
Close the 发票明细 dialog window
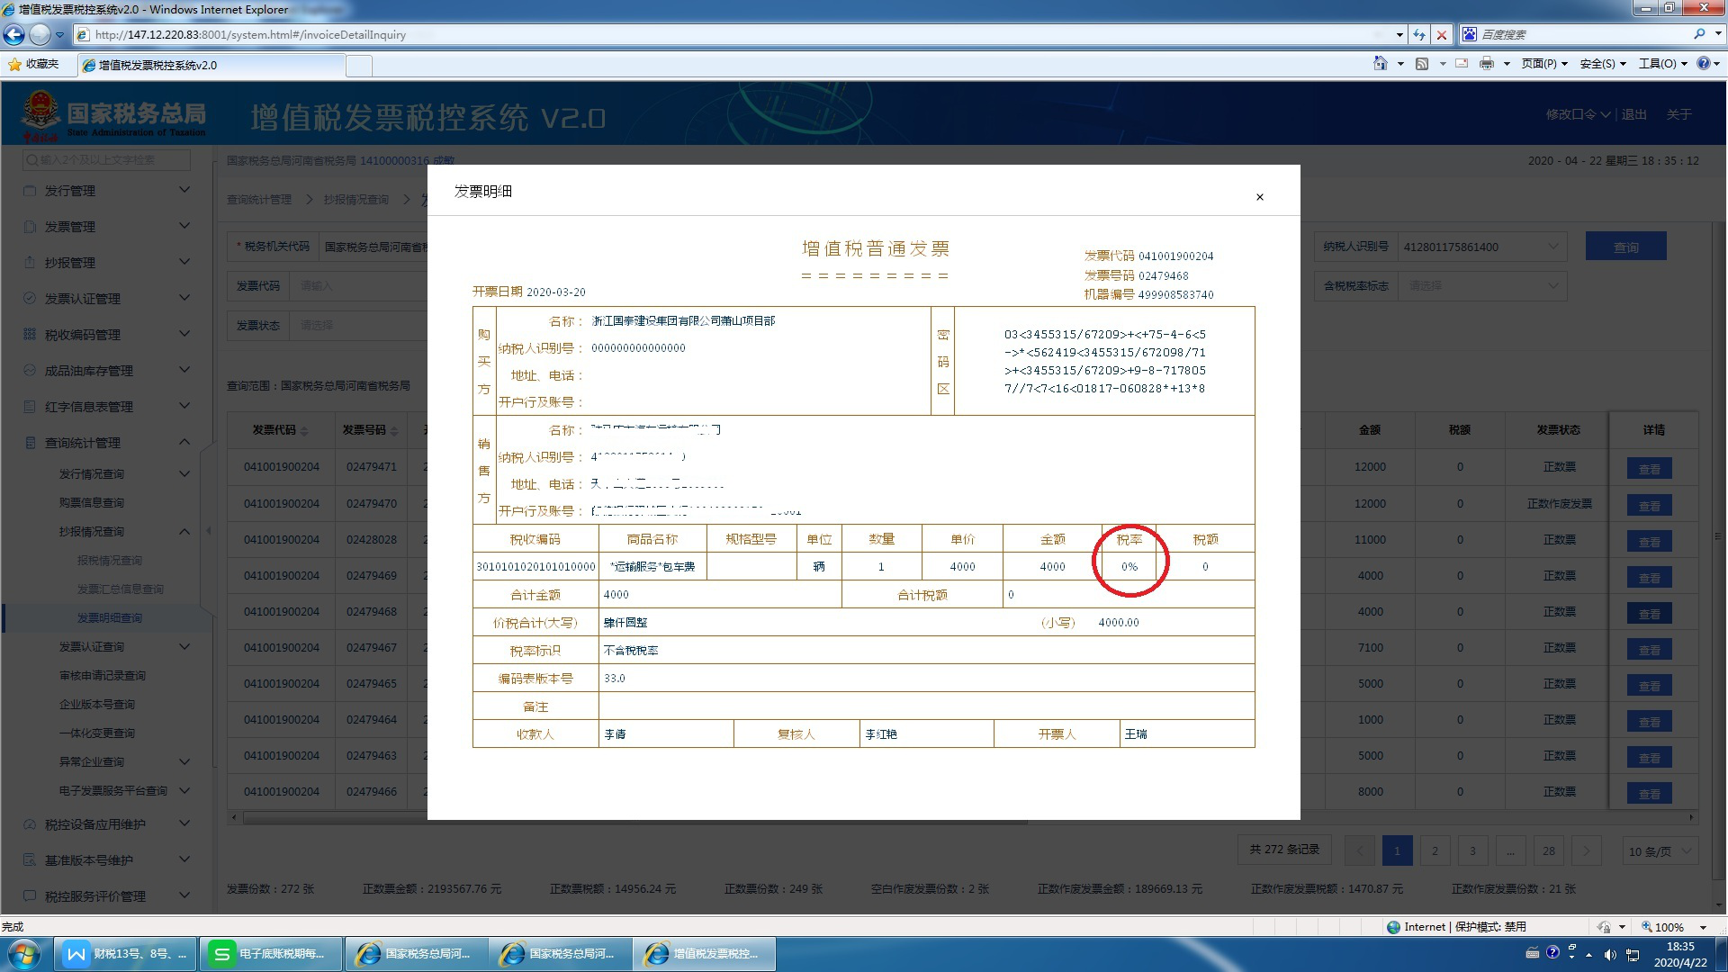click(1260, 197)
